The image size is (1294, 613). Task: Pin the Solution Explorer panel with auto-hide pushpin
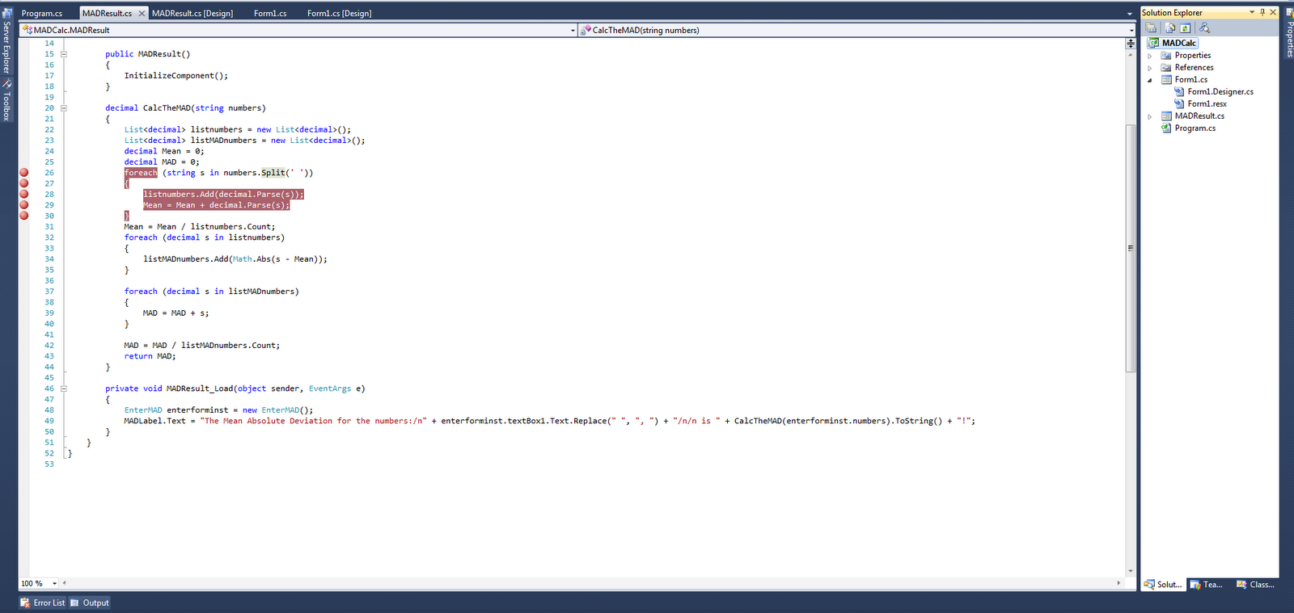[1262, 12]
